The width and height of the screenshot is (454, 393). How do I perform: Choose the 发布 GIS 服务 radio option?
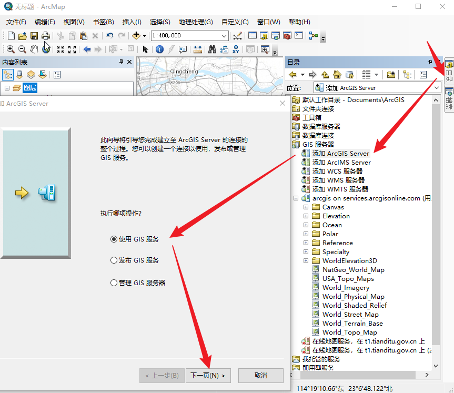tap(114, 260)
